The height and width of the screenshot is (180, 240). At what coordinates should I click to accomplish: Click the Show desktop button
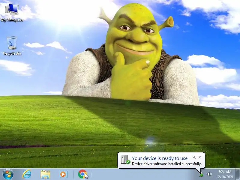[238, 174]
